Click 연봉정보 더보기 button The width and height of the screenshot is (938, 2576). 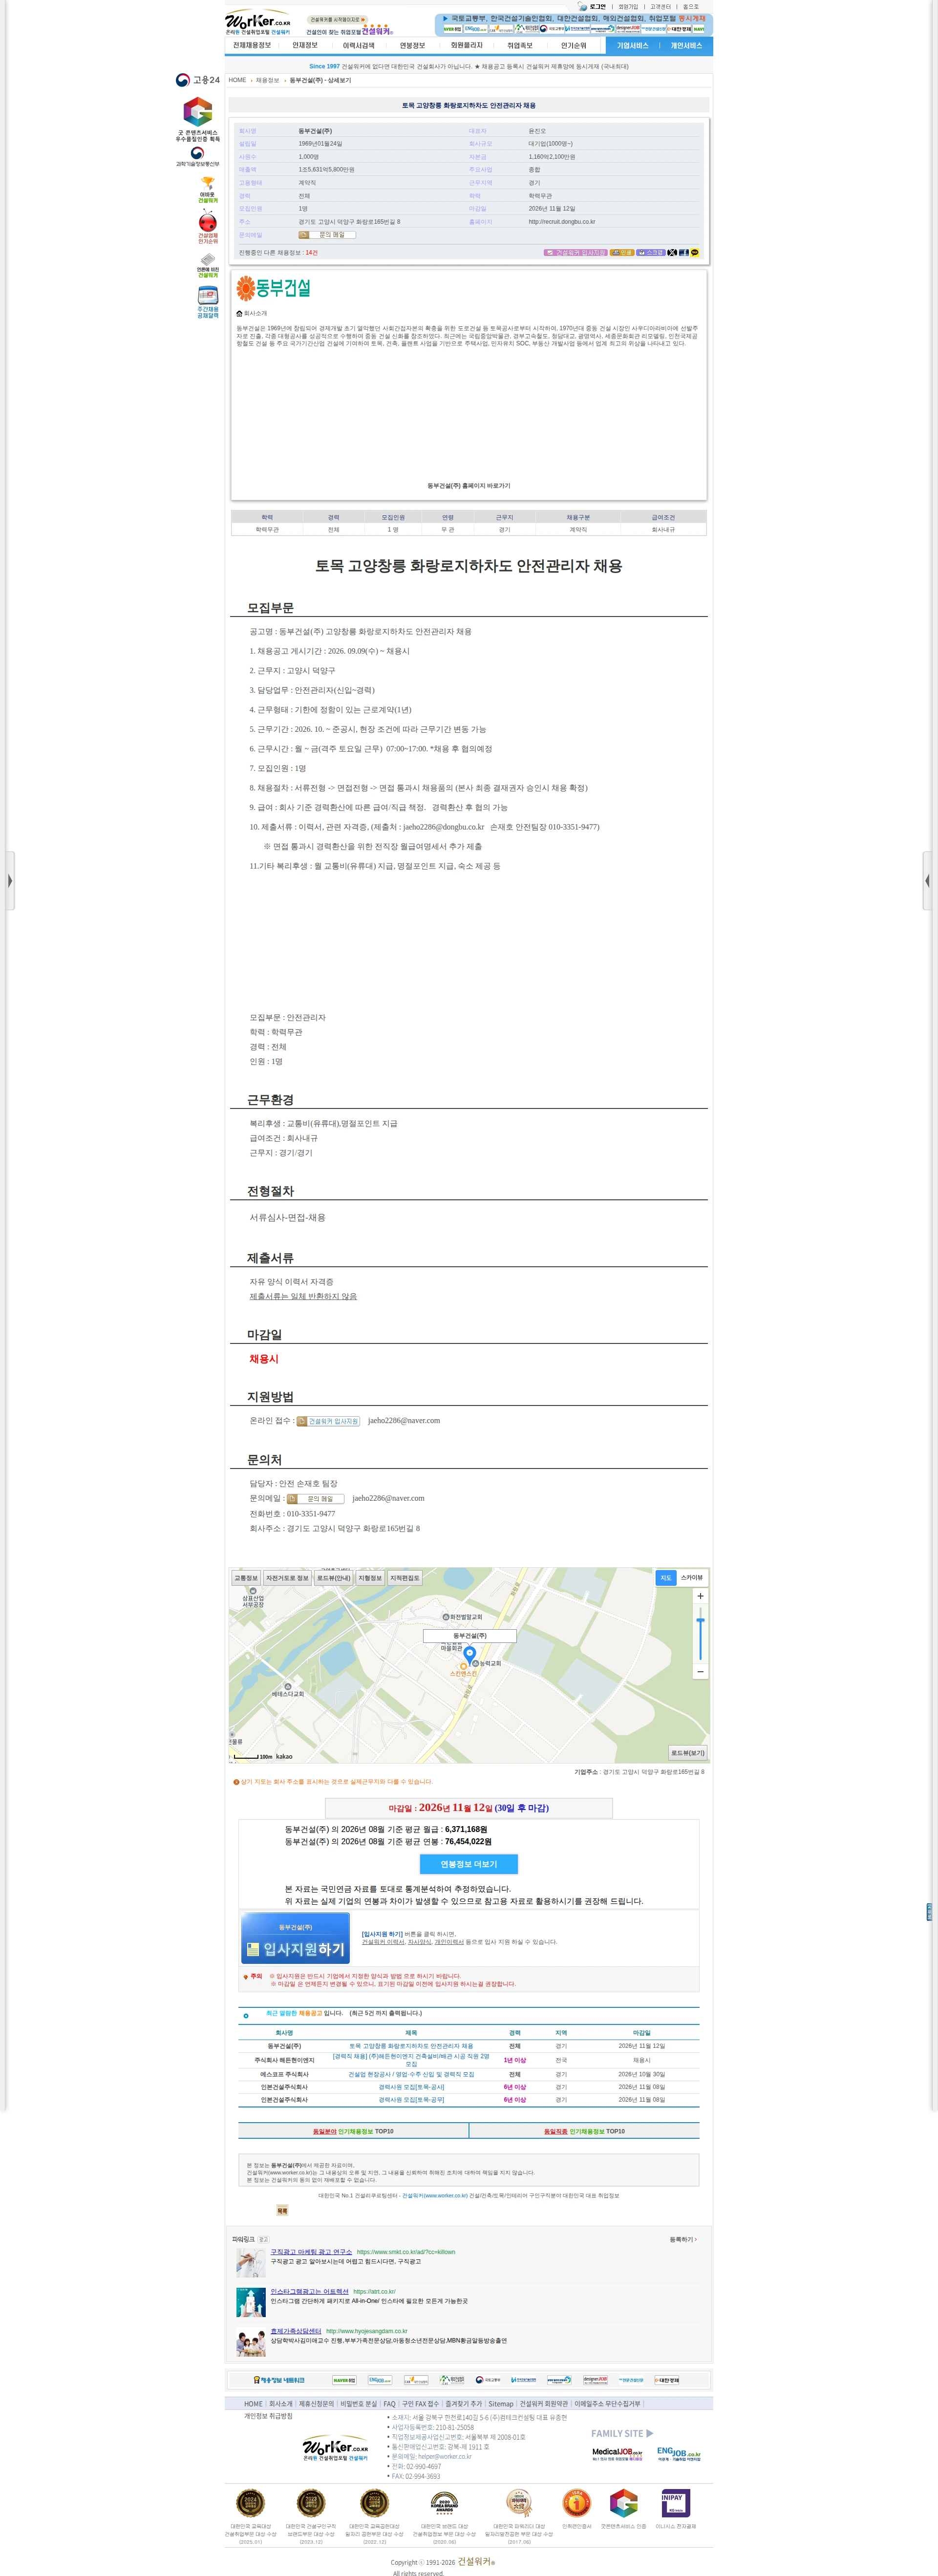tap(469, 1864)
